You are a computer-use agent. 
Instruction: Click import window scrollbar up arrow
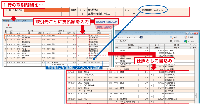(110, 35)
